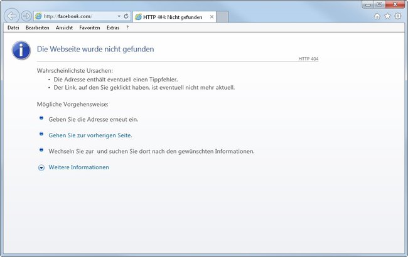Screen dimensions: 408x257
Task: Click the Wahrscheinlichste Ursachen text
Action: (75, 71)
